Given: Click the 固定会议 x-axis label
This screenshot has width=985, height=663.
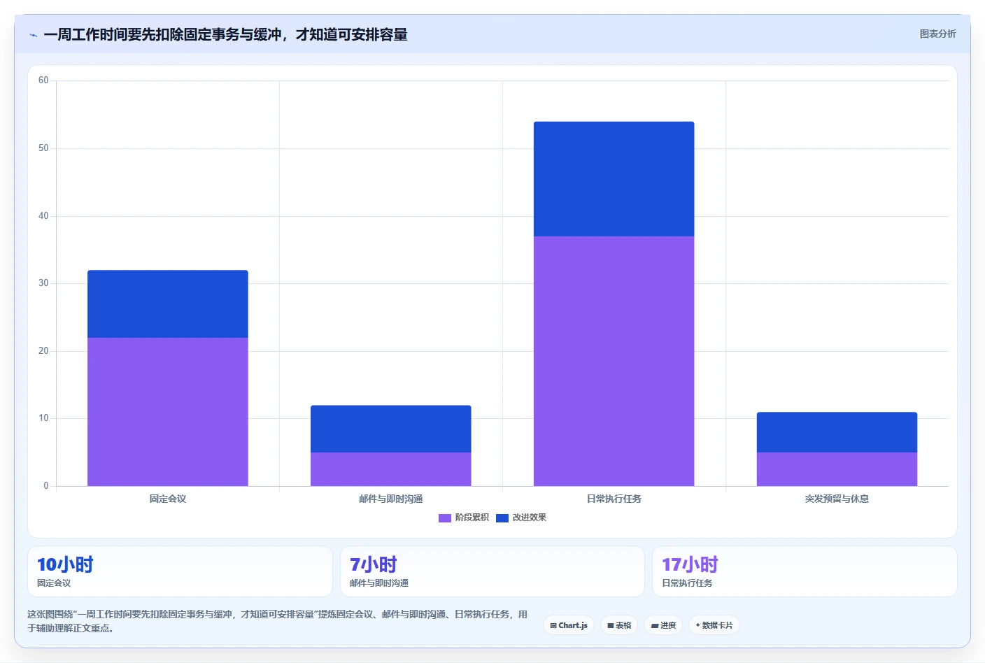Looking at the screenshot, I should click(168, 499).
